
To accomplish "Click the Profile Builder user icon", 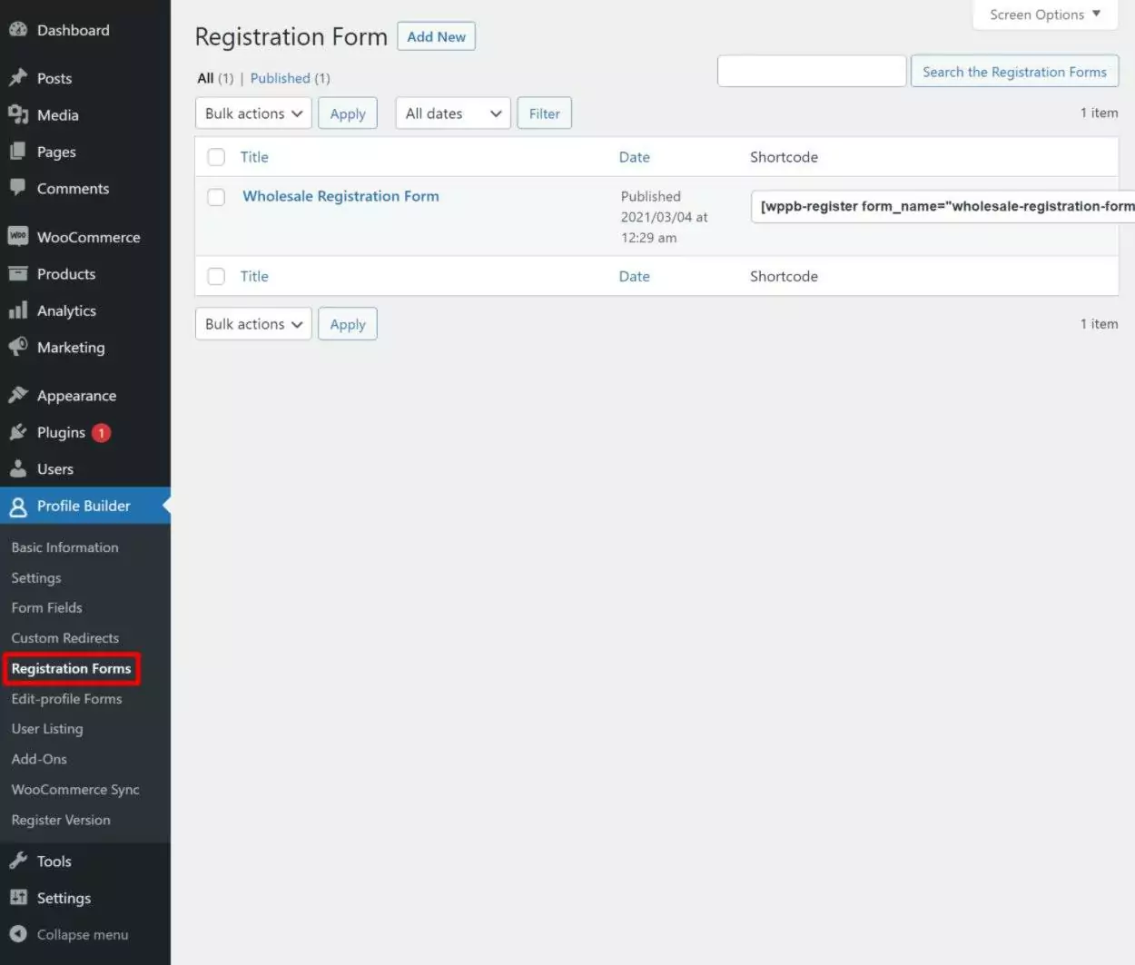I will tap(18, 507).
